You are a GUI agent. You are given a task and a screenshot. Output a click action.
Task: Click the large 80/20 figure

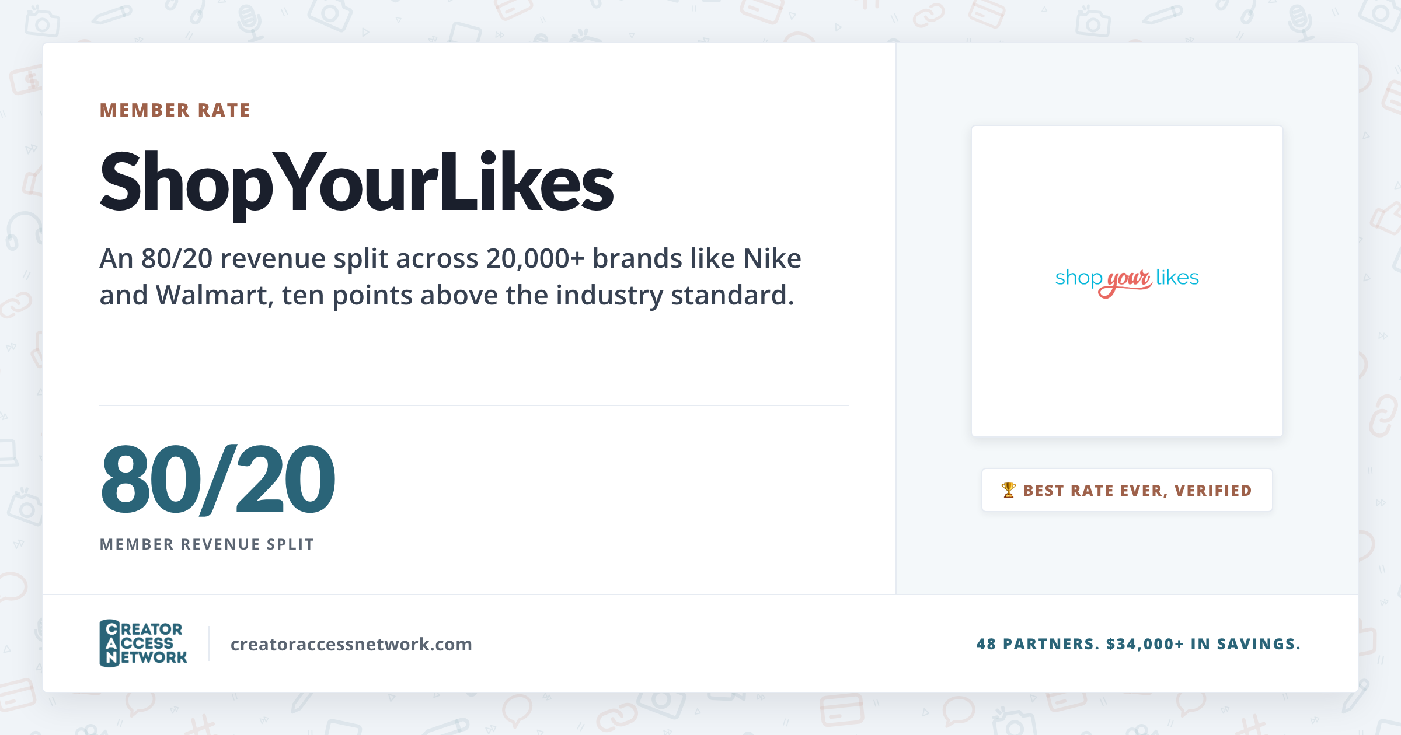218,480
